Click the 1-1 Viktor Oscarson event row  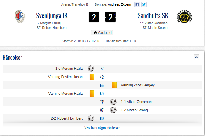coord(136,102)
